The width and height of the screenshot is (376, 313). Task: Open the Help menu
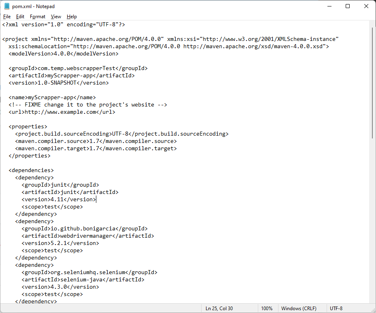pyautogui.click(x=72, y=17)
